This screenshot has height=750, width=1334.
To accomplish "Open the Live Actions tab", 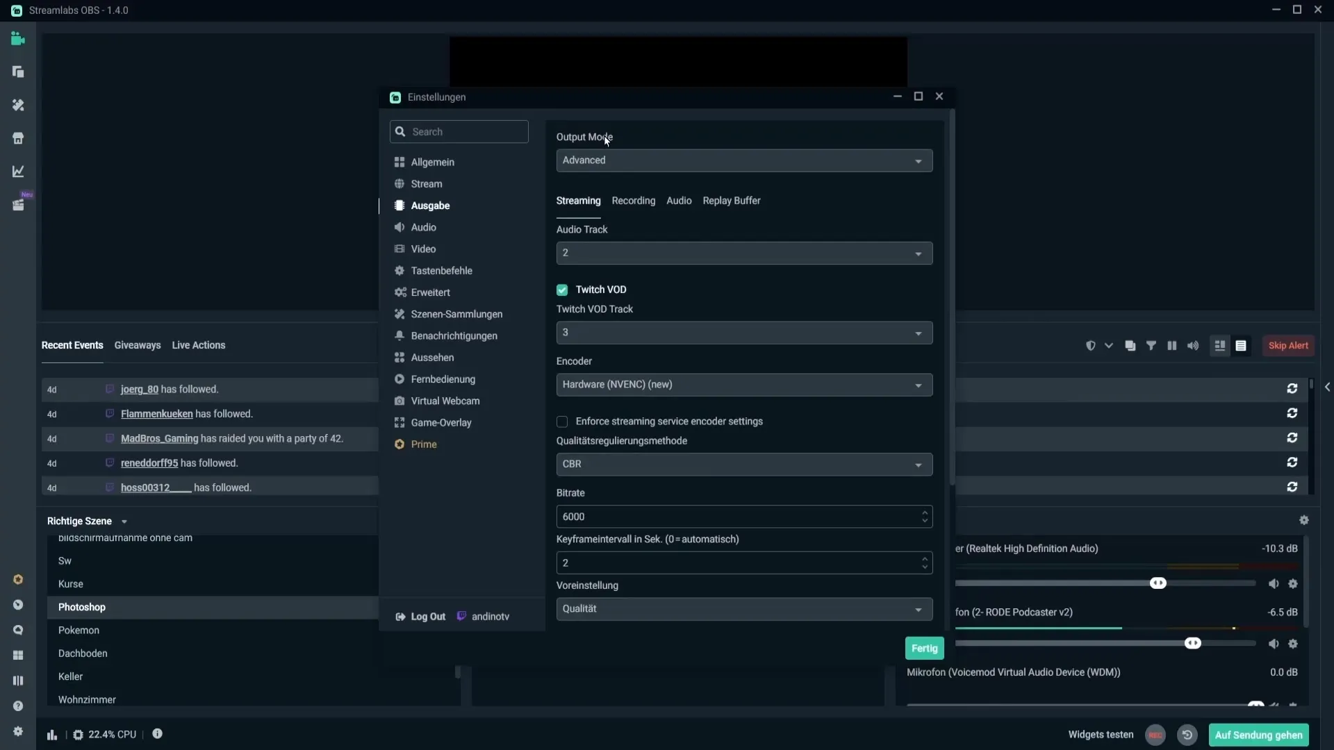I will coord(199,345).
